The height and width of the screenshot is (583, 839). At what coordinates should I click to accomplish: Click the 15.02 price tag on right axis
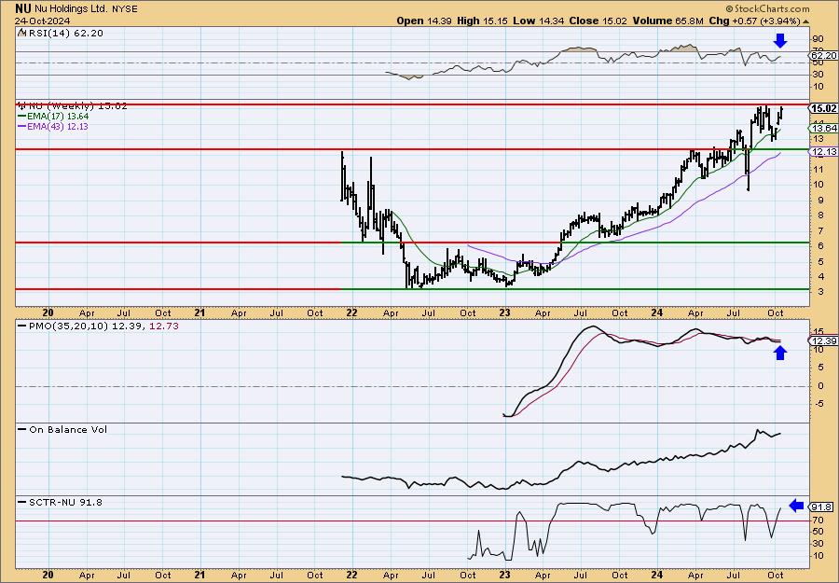[x=823, y=109]
